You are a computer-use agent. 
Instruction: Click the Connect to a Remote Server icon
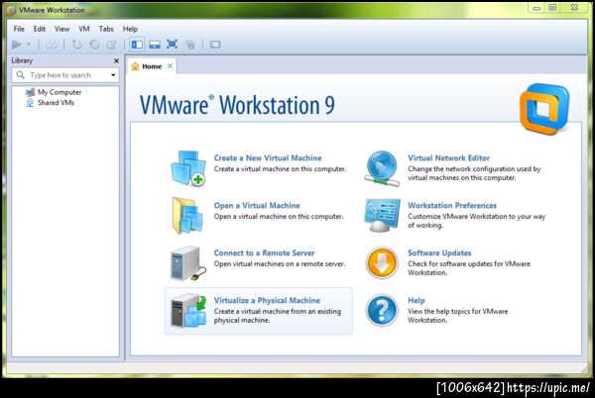tap(188, 263)
